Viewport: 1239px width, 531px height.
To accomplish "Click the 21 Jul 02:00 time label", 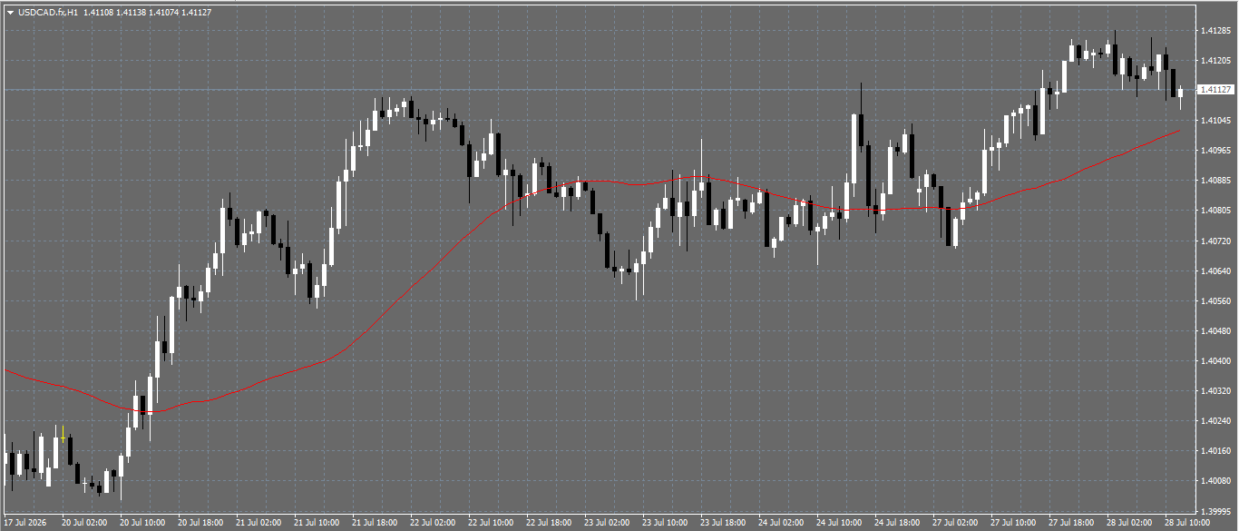I will [x=259, y=524].
